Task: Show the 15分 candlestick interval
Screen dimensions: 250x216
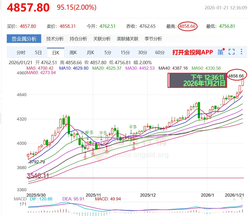Action: point(125,53)
